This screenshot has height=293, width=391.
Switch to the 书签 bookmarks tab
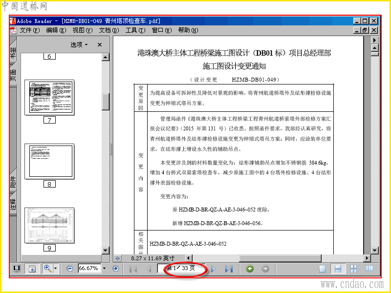tap(13, 51)
